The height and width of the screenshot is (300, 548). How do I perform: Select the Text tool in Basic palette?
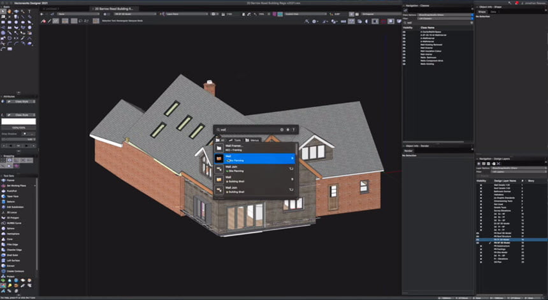tap(29, 11)
